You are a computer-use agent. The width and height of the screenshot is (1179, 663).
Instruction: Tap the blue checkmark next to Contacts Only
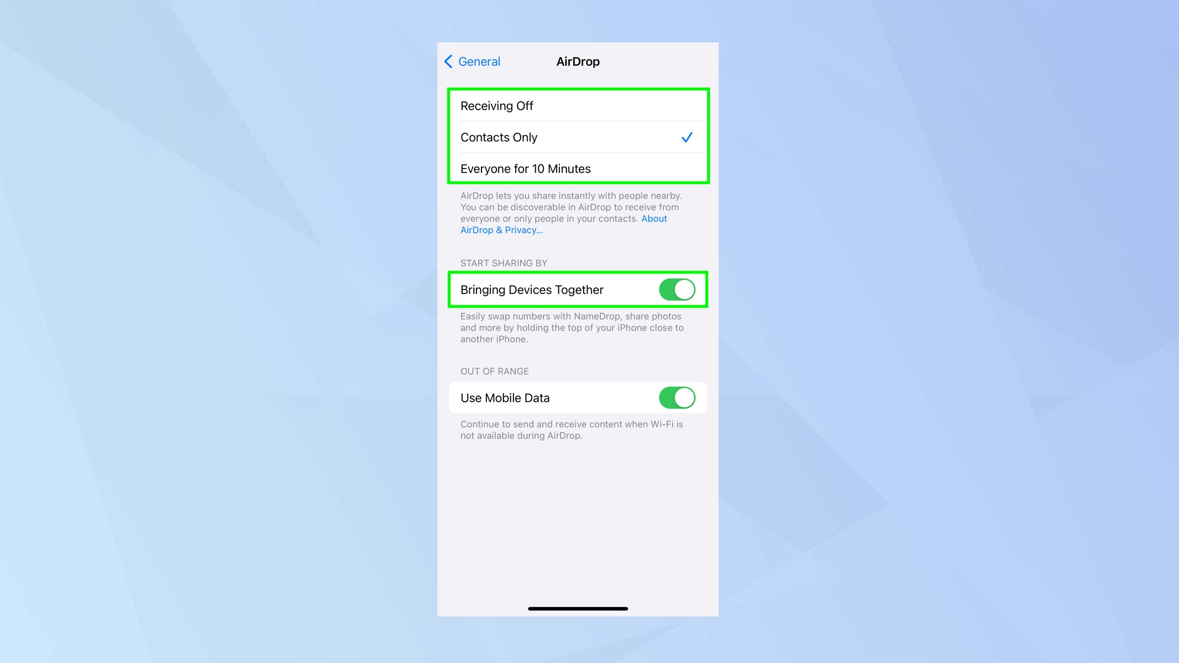pos(687,138)
